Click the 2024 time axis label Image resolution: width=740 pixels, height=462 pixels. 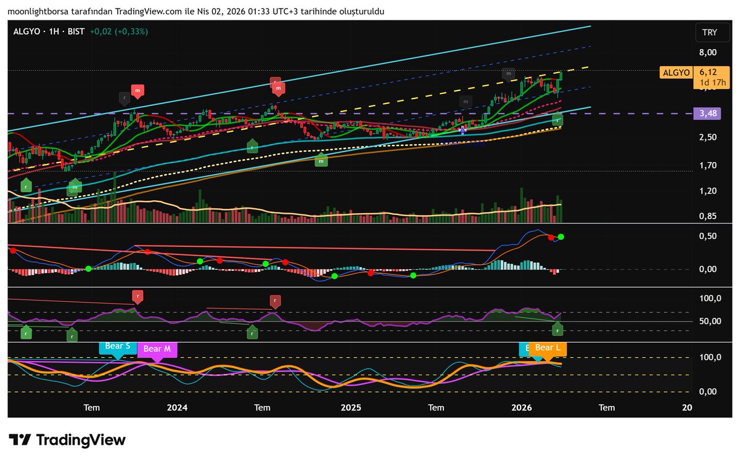[x=177, y=408]
